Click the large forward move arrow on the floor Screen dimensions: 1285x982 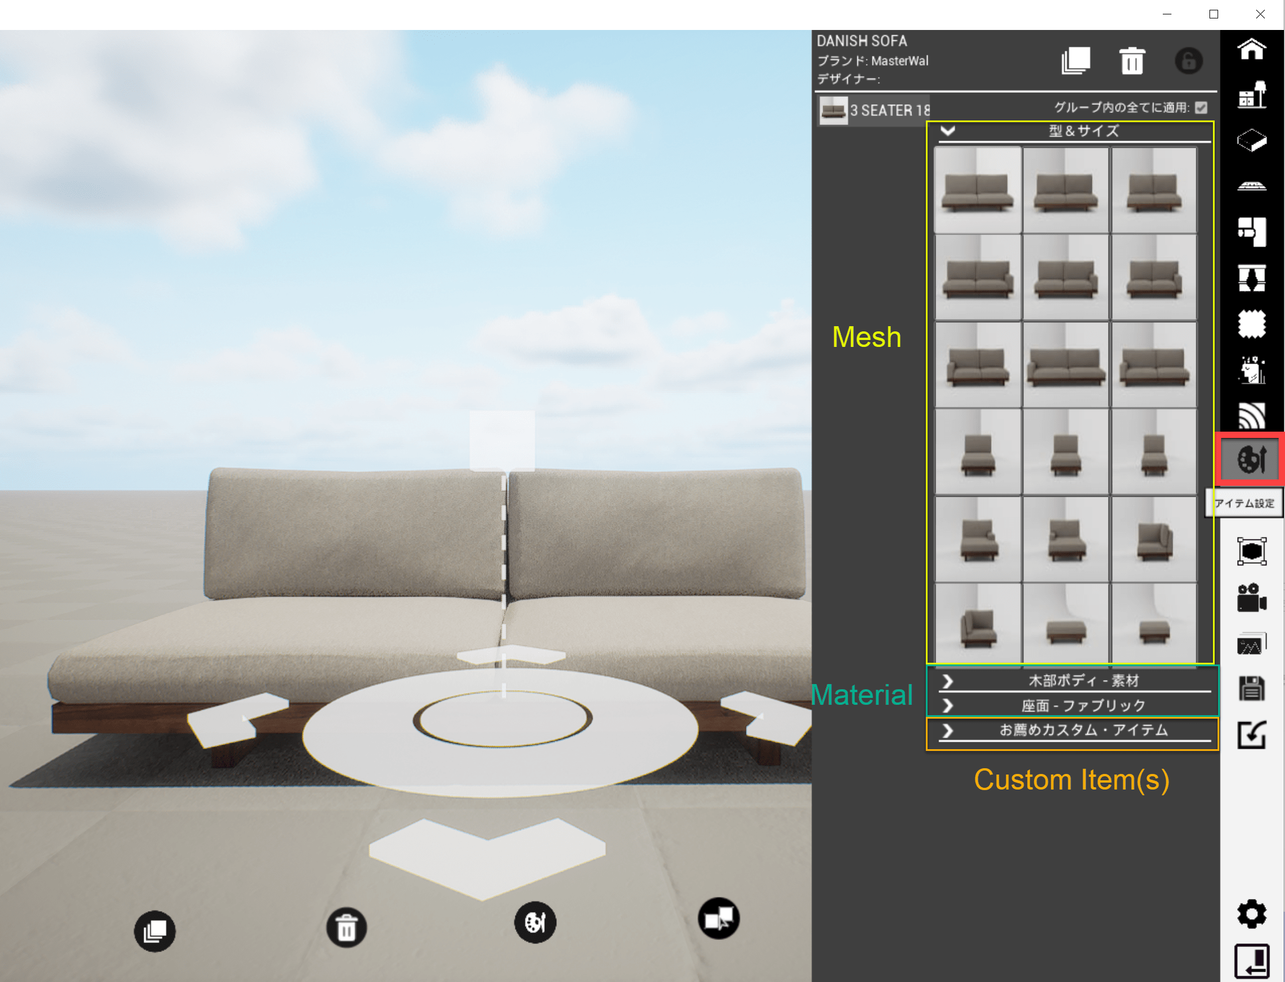487,858
